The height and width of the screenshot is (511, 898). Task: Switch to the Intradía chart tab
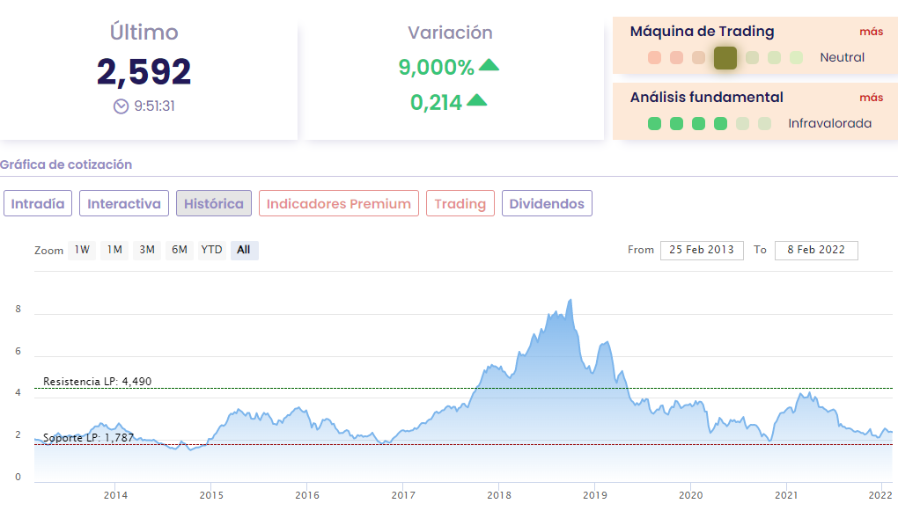pyautogui.click(x=38, y=204)
